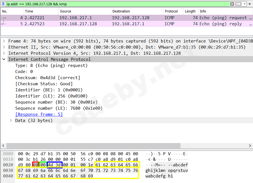
Task: Click hex offset 0020 in bytes pane
Action: point(8,165)
